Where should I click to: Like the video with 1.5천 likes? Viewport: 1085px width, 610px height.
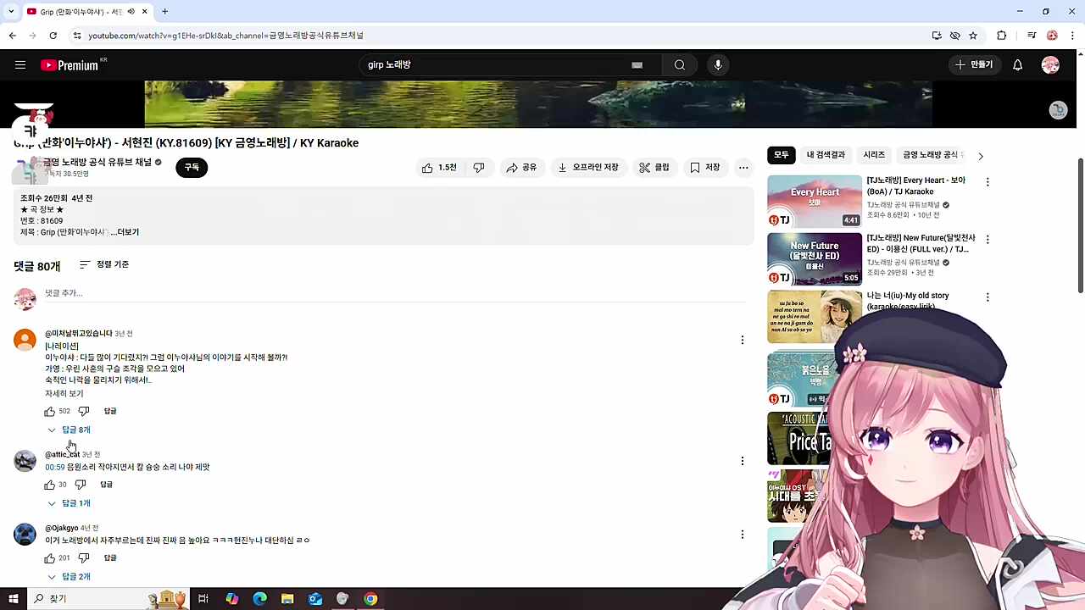coord(439,168)
